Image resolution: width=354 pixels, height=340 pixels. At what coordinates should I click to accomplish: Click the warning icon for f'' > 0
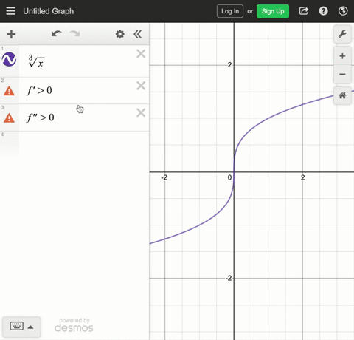9,118
